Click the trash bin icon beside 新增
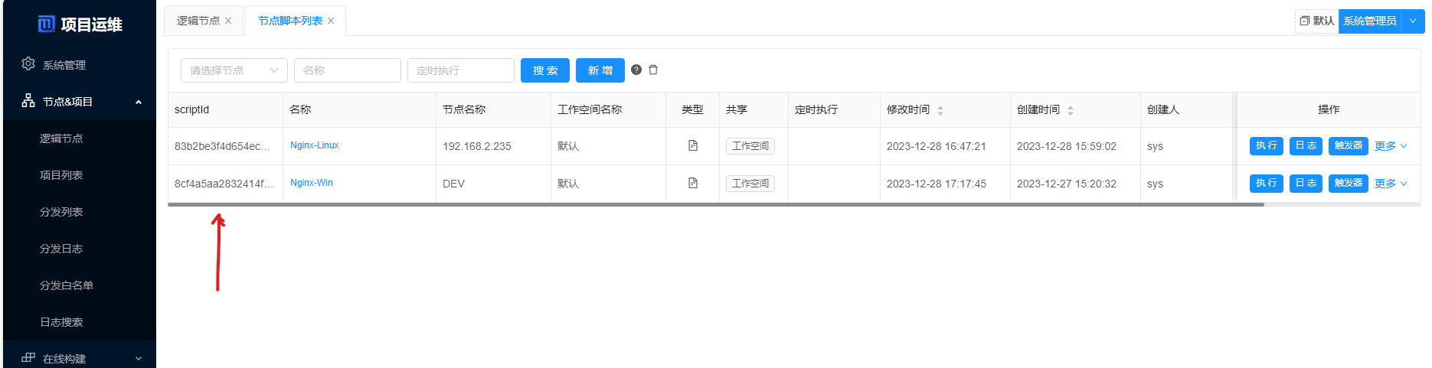The image size is (1432, 368). point(653,70)
